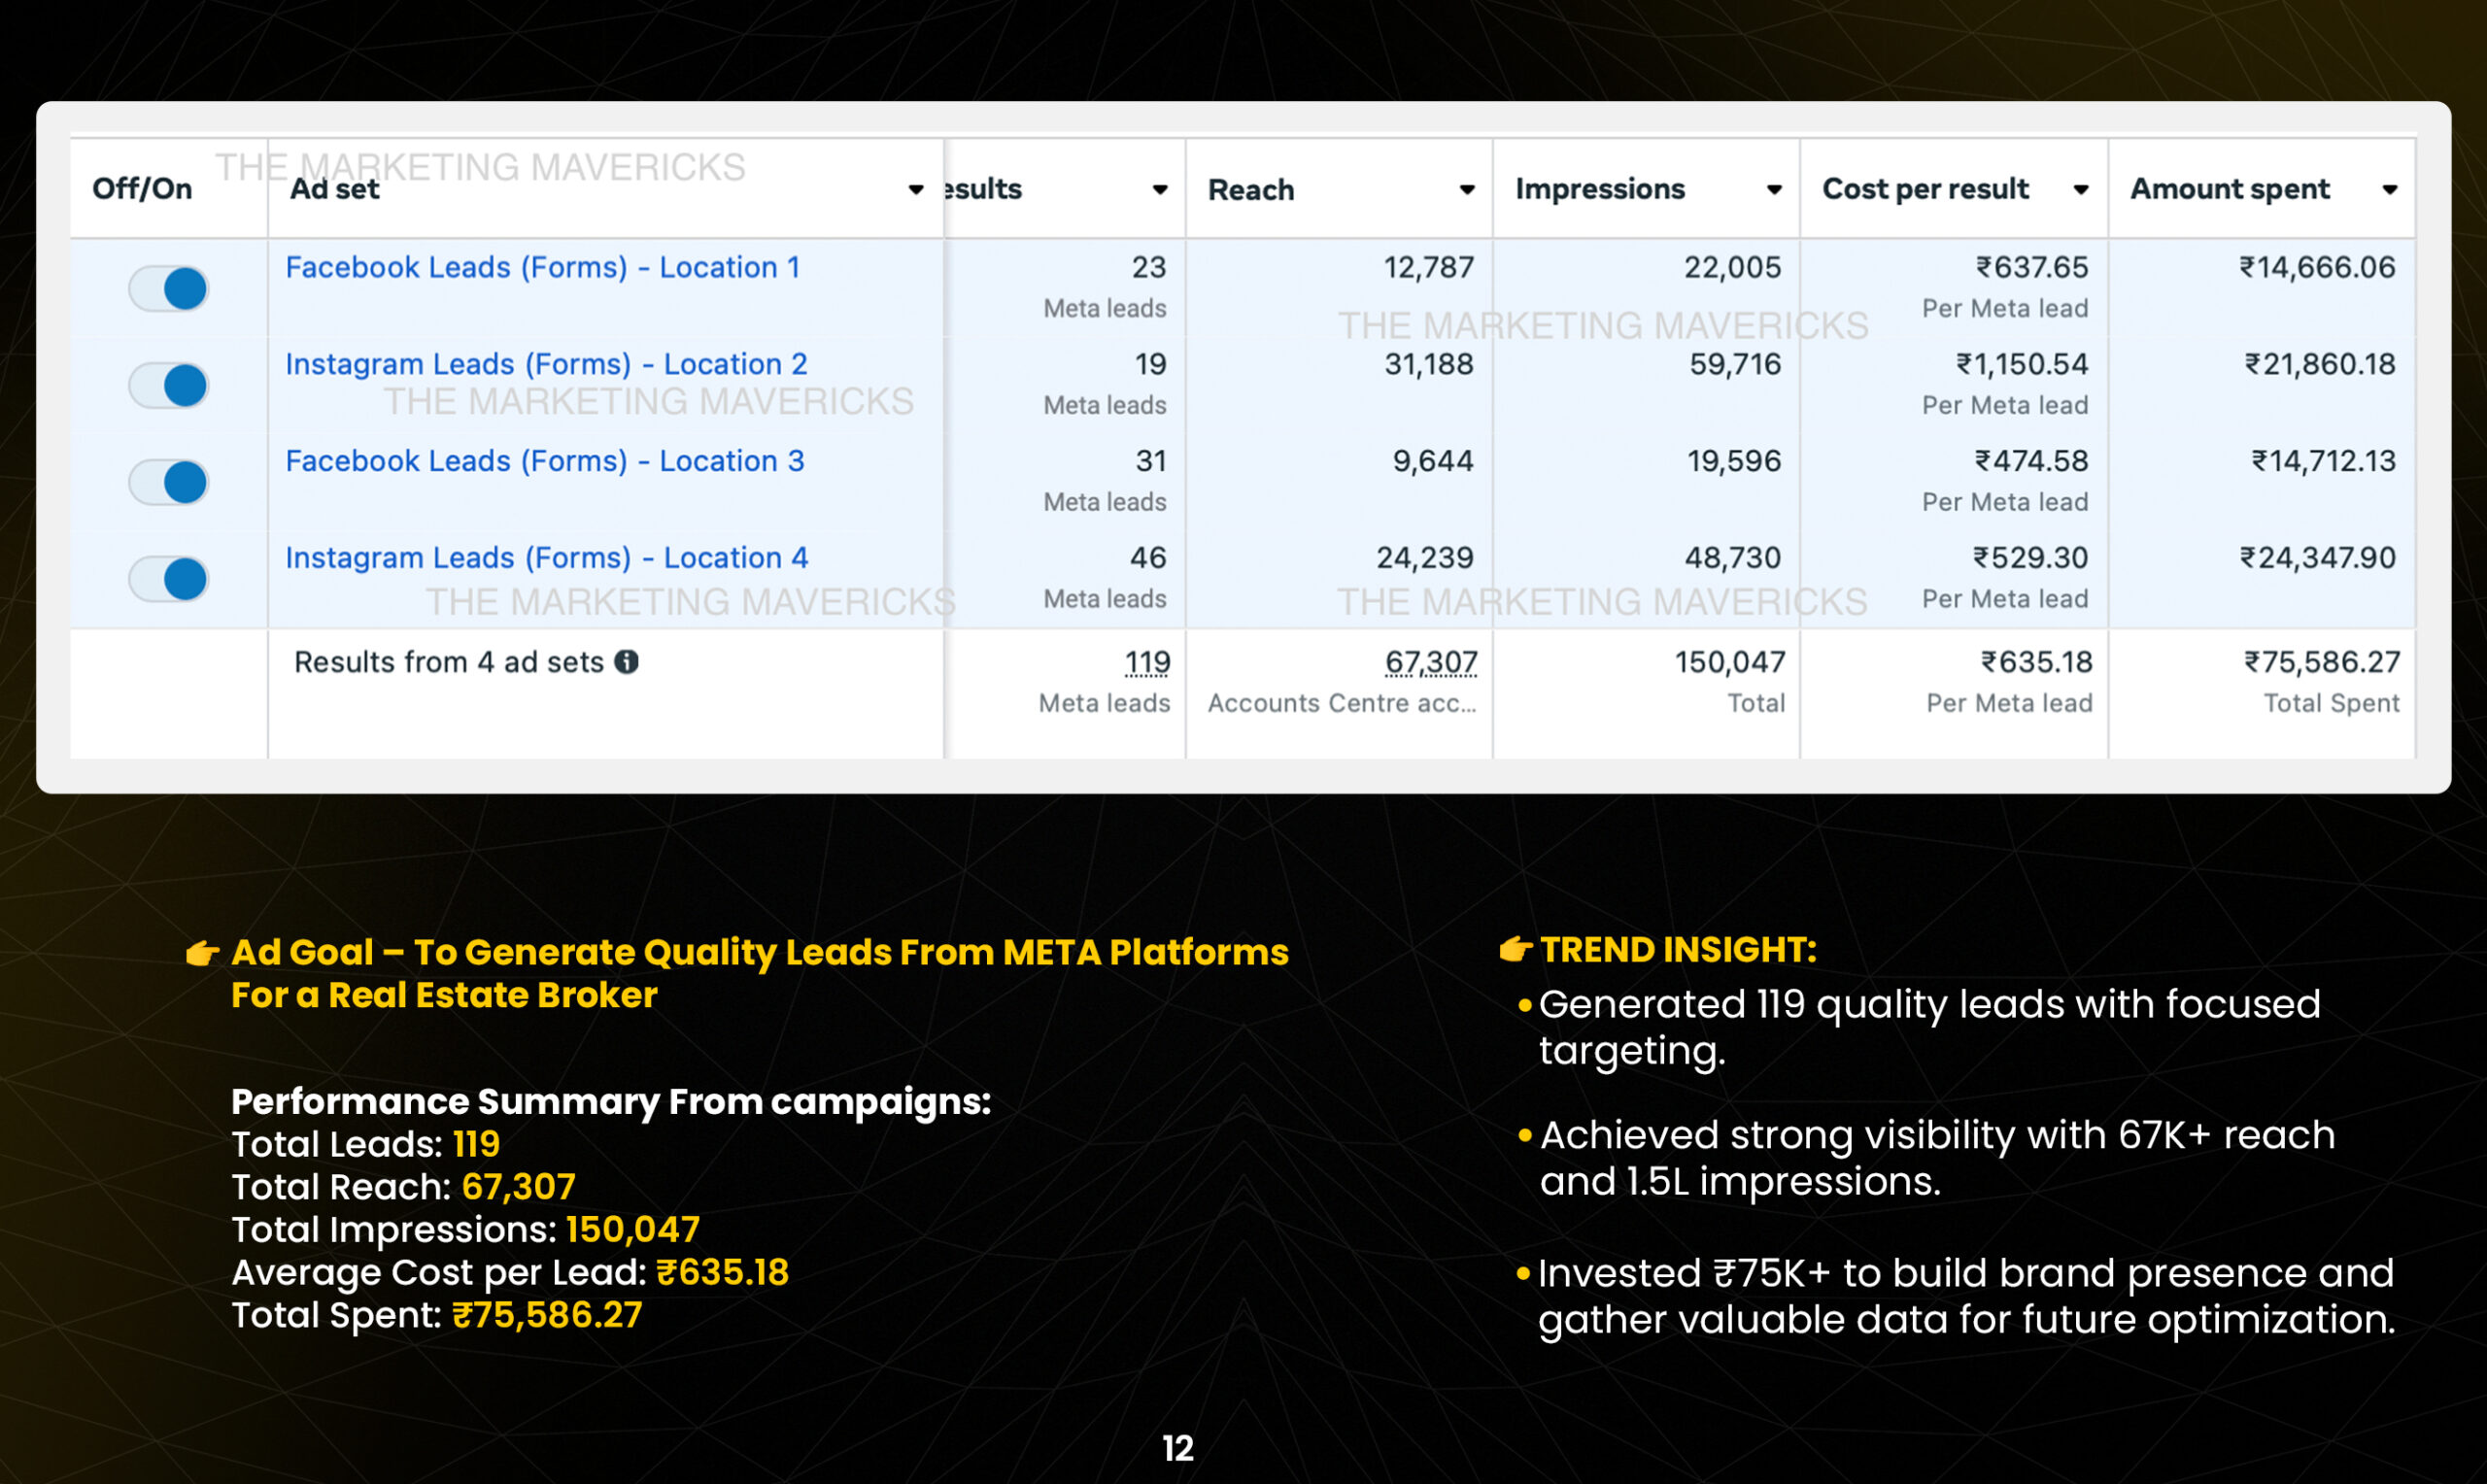Select impressions value 59,716

point(1735,365)
